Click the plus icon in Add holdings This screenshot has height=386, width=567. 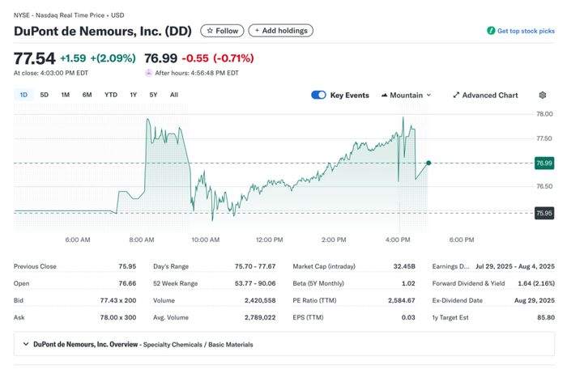257,31
